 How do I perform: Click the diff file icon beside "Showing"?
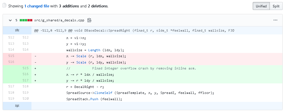click(x=5, y=6)
